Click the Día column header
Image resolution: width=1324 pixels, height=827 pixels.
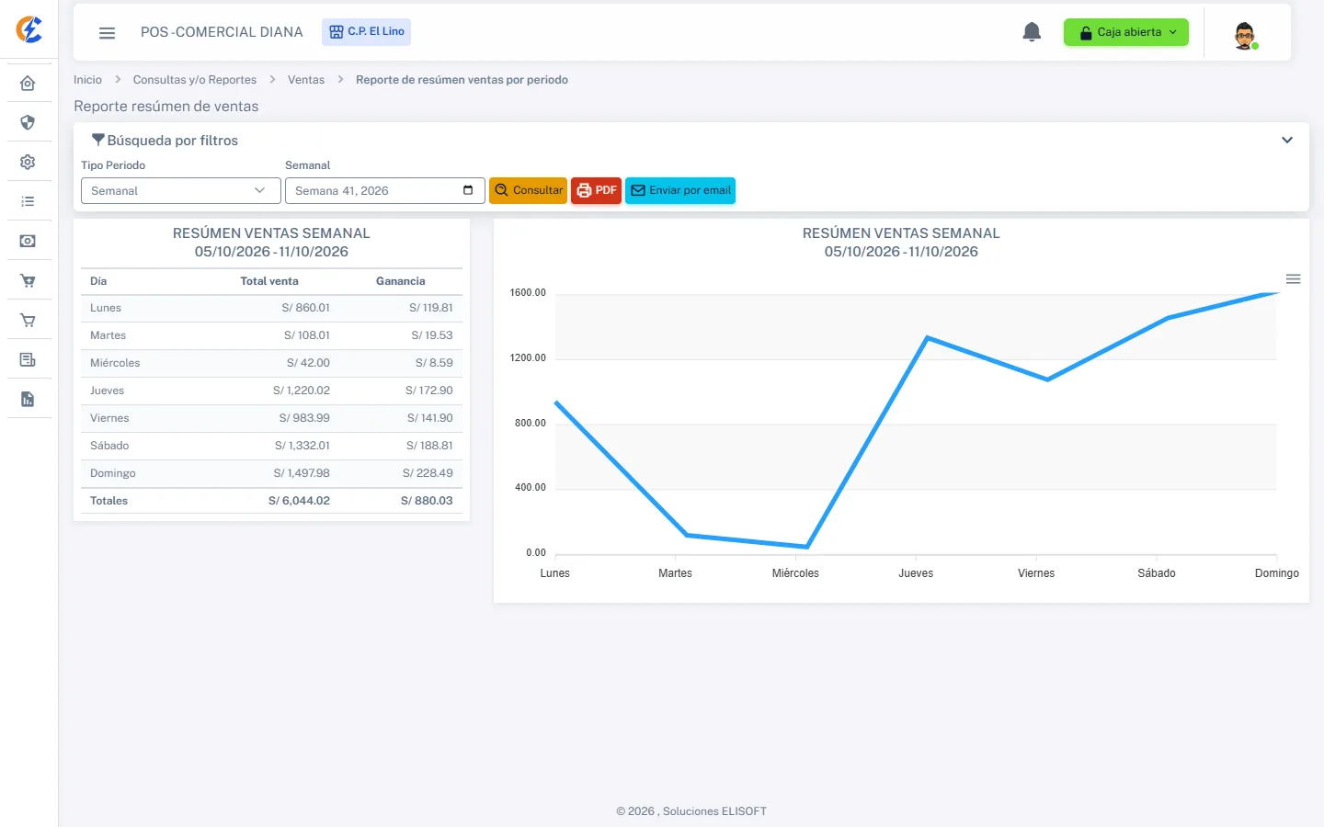(98, 281)
